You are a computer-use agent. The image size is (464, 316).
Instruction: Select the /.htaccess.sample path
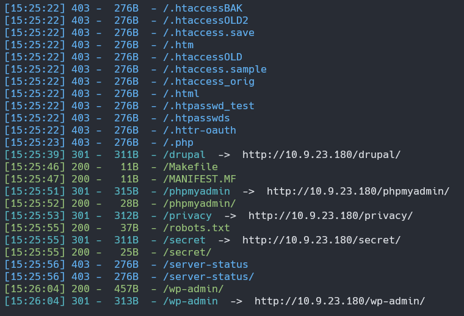click(x=214, y=69)
